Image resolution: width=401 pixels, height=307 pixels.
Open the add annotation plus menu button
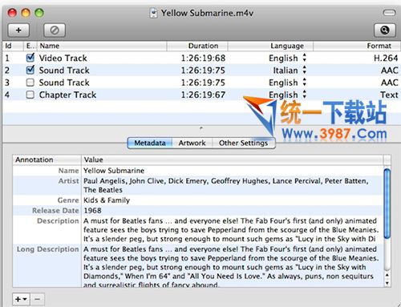pos(21,299)
